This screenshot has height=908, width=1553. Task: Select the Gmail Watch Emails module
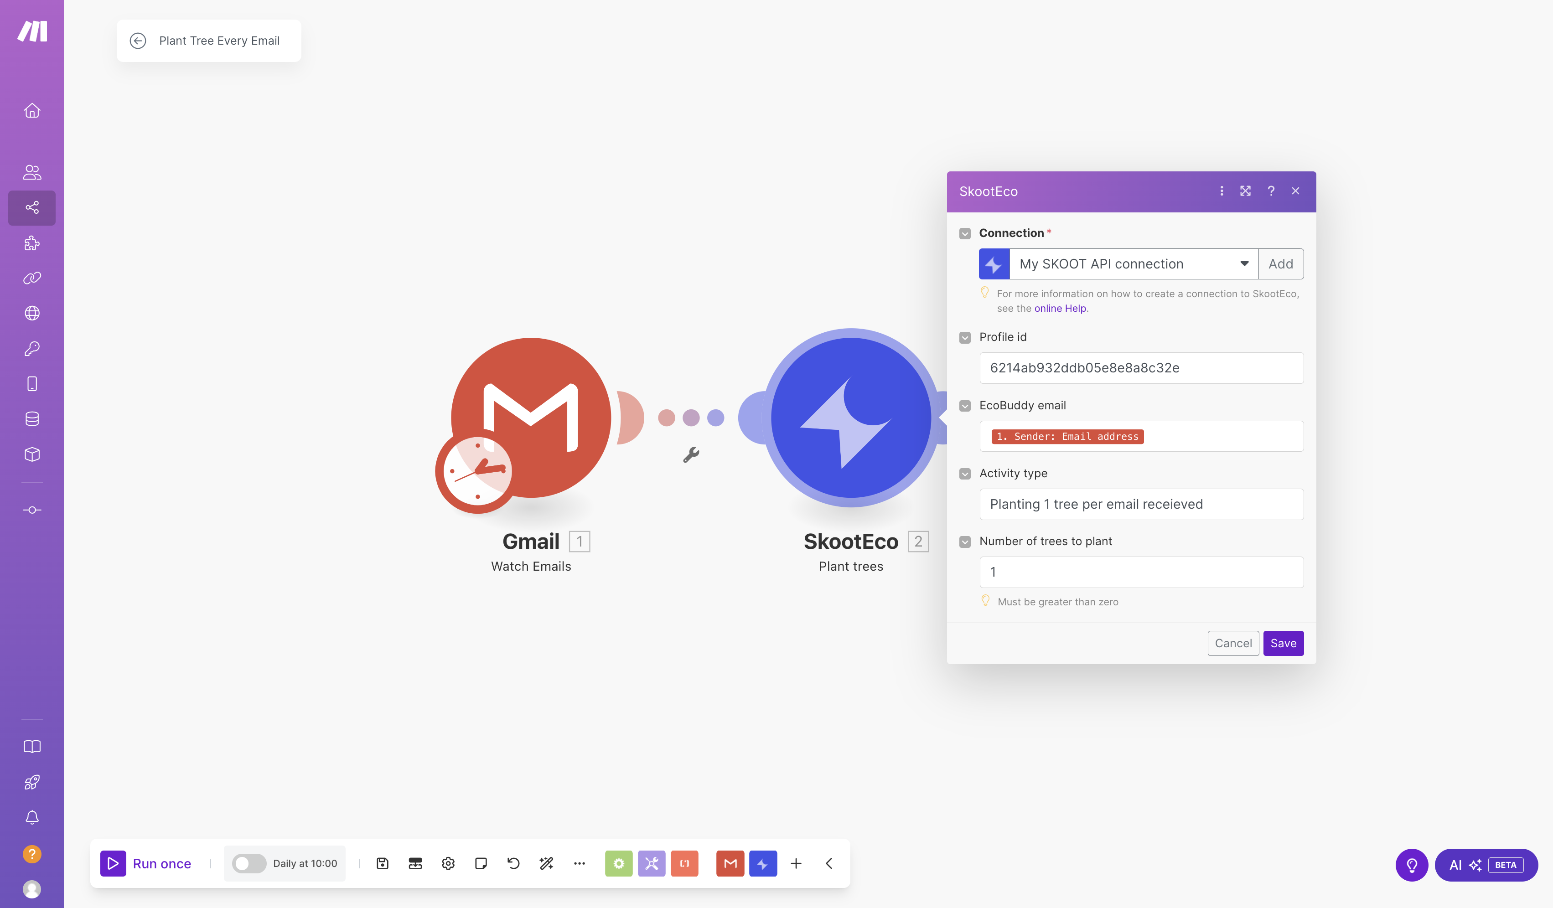[531, 418]
